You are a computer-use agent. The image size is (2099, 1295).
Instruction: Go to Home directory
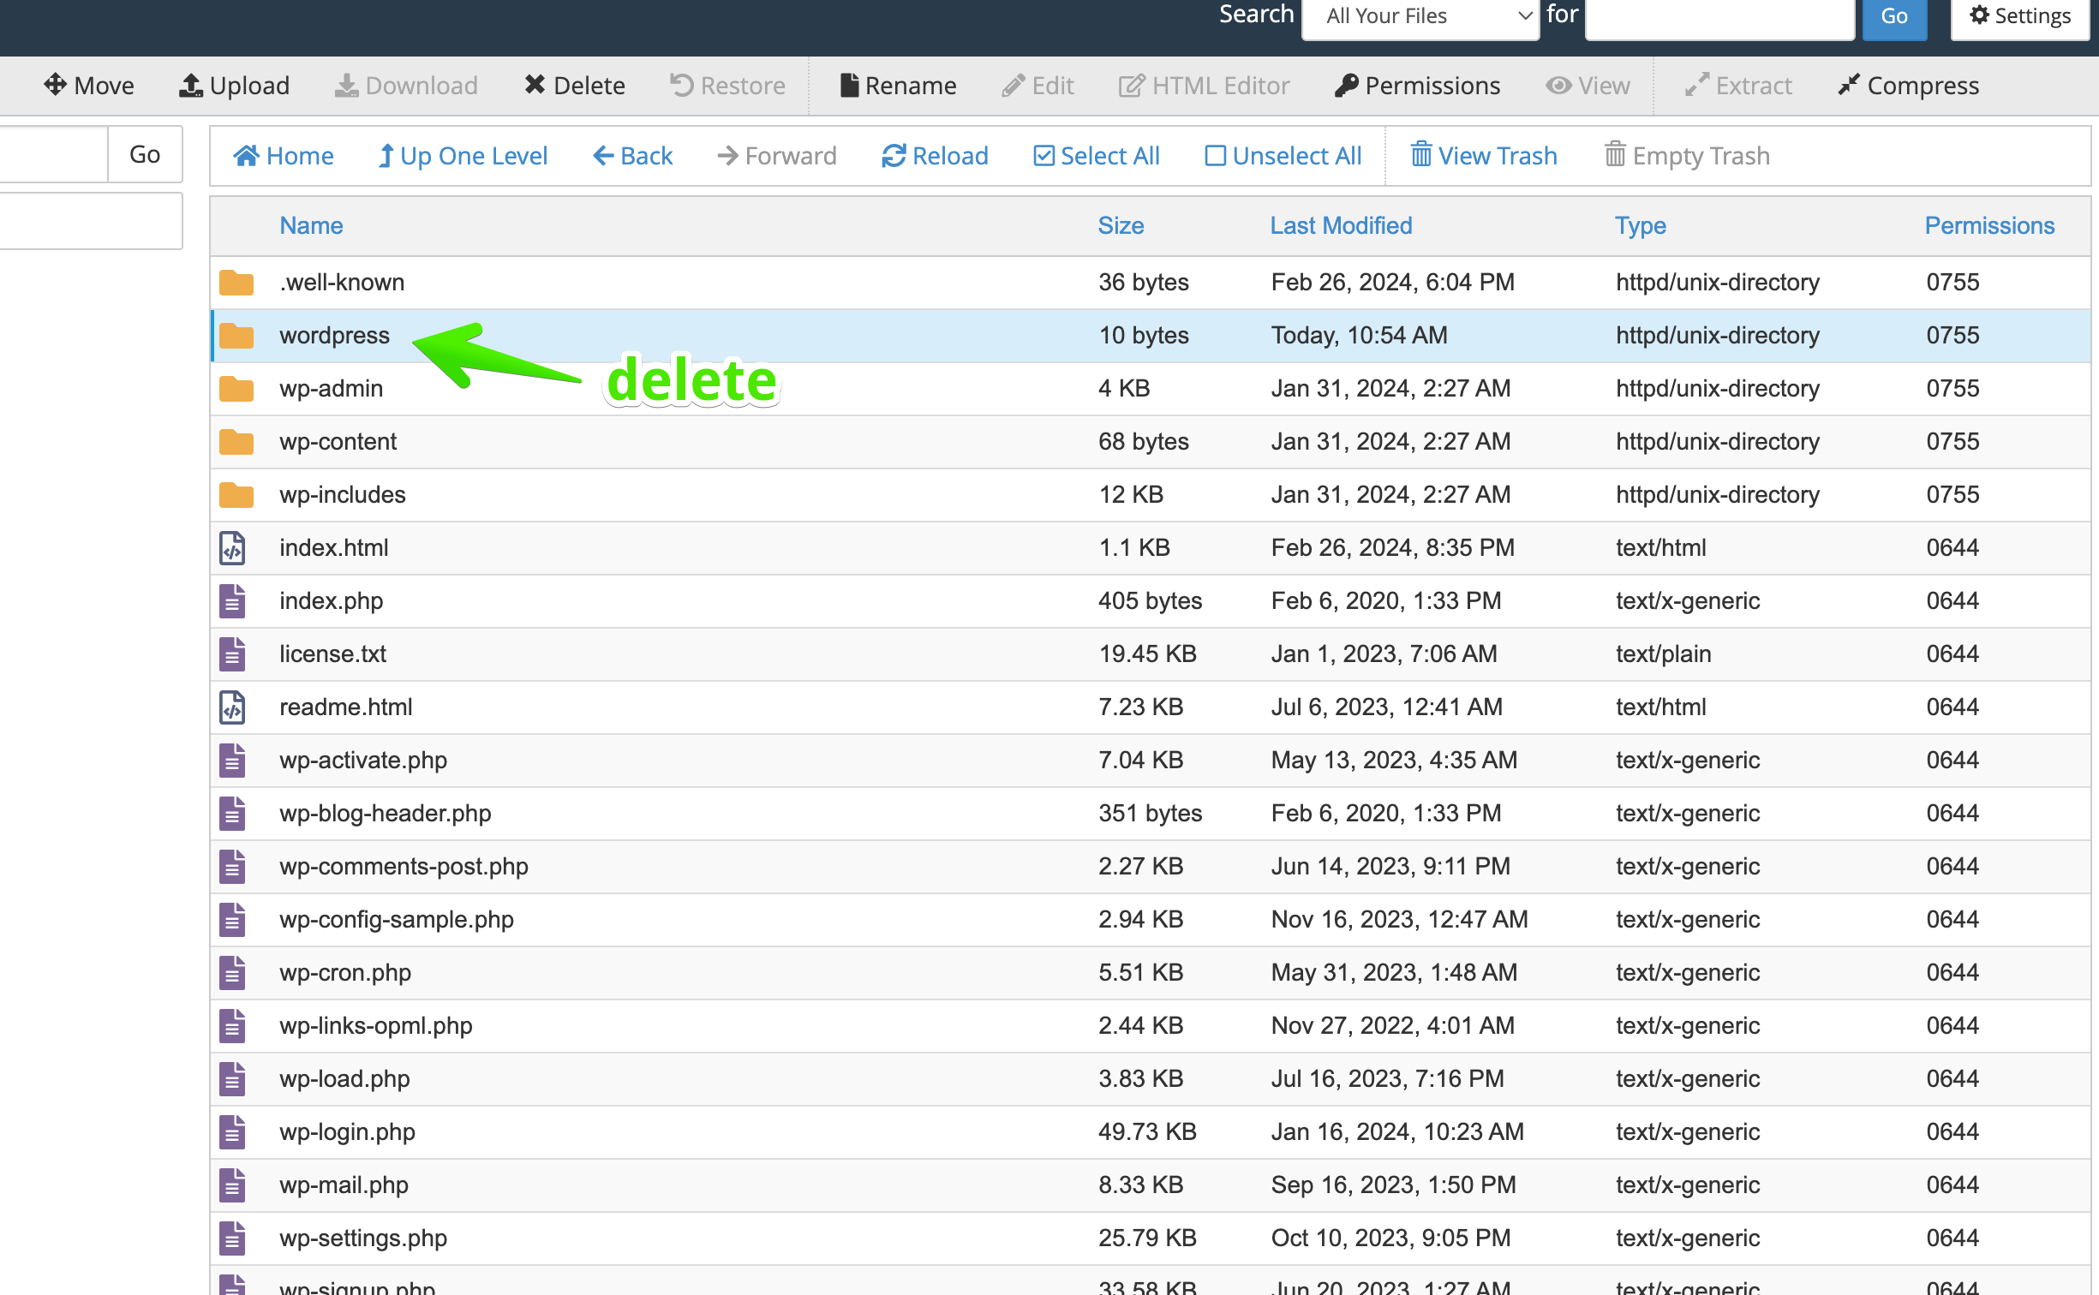pos(284,155)
